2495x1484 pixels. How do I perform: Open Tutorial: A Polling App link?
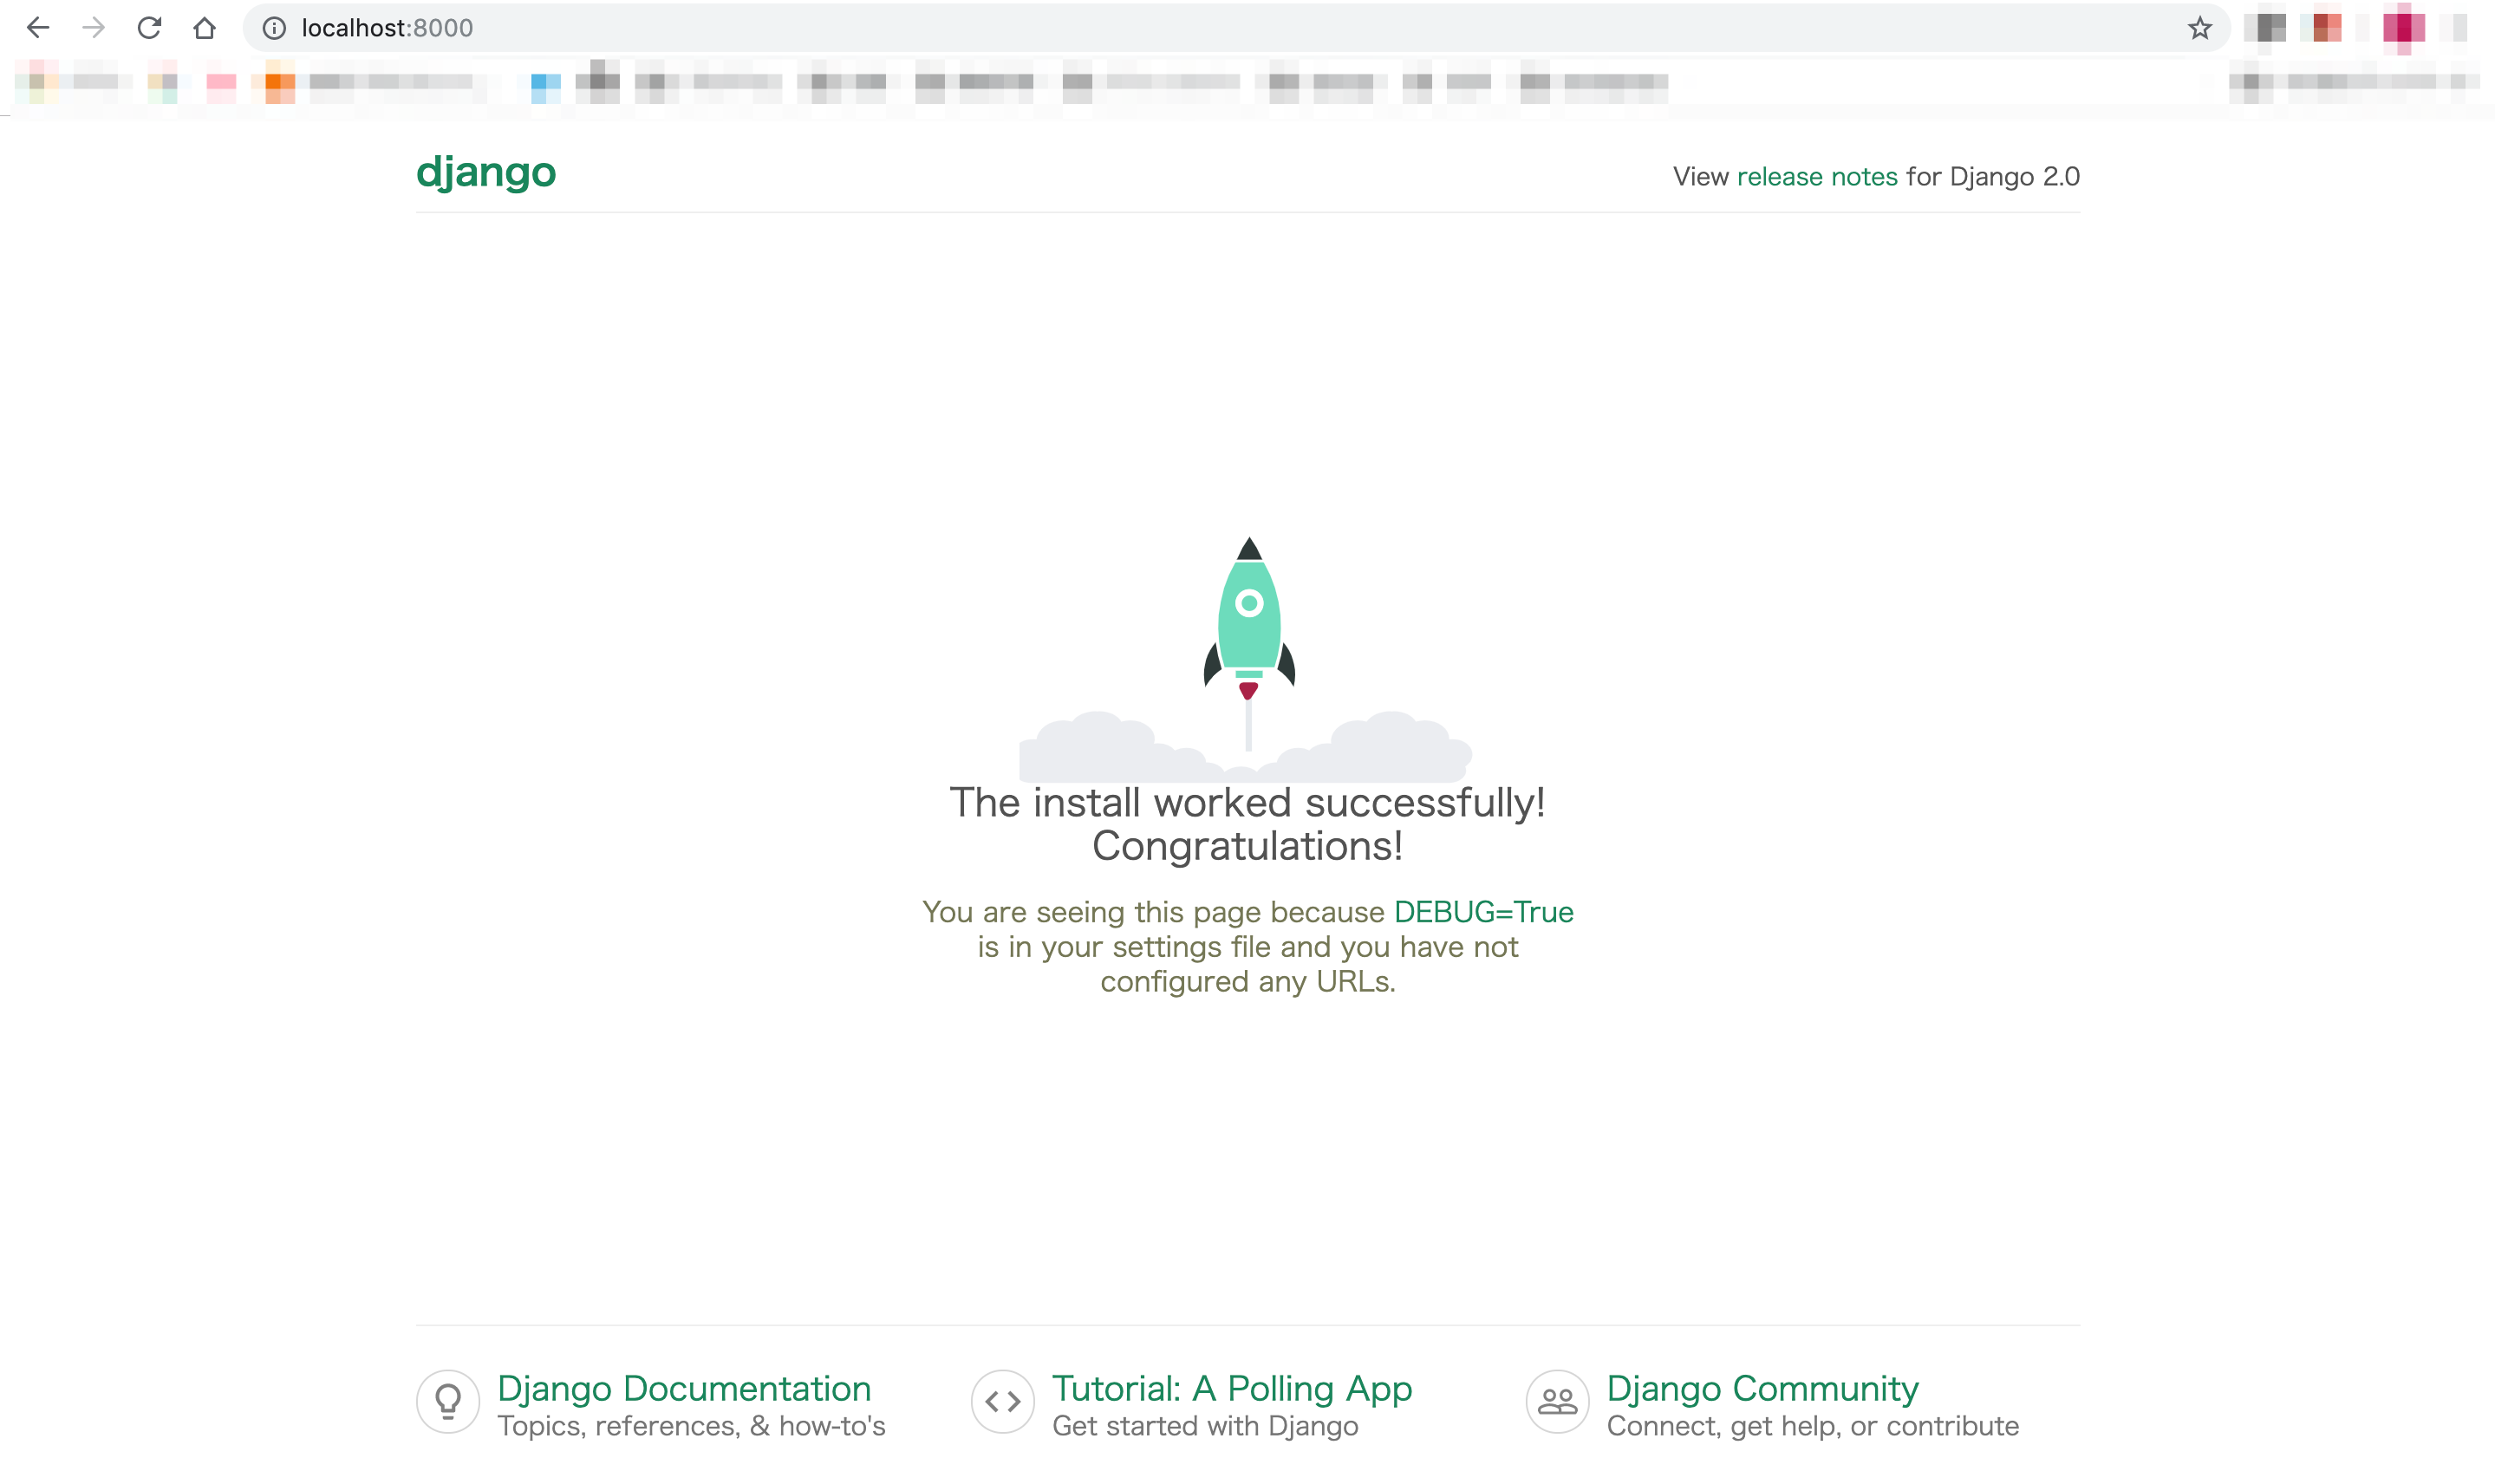click(x=1232, y=1388)
